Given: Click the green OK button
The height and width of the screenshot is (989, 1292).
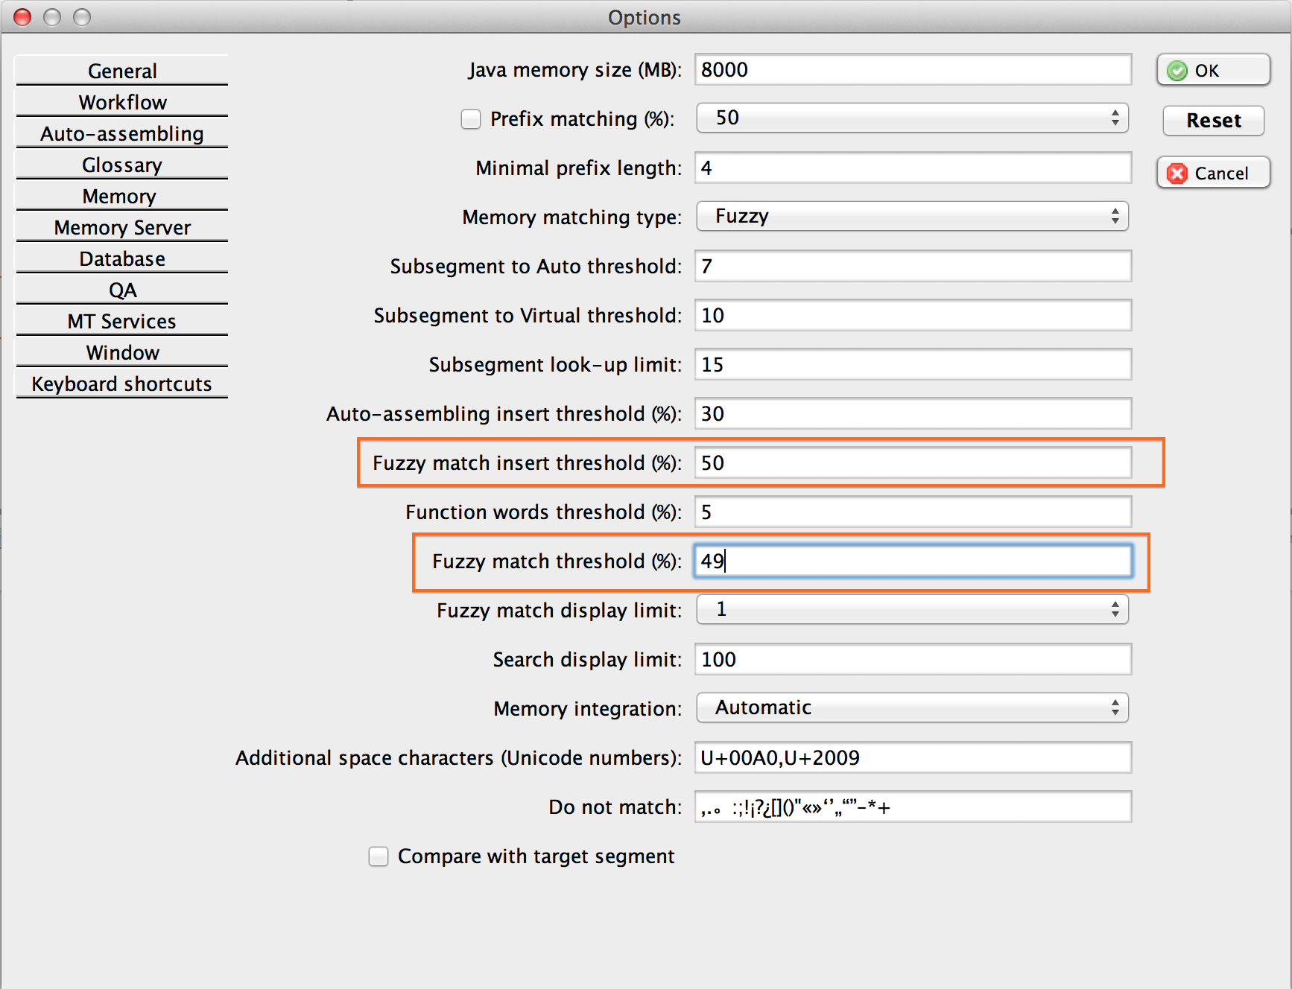Looking at the screenshot, I should pos(1212,71).
